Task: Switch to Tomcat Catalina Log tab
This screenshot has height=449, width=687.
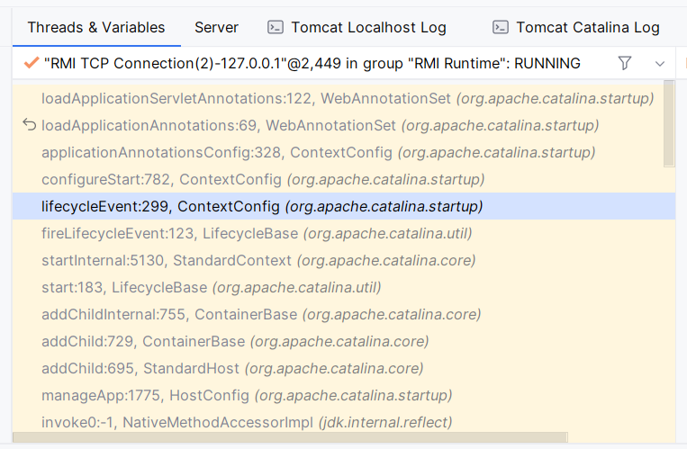Action: (587, 28)
